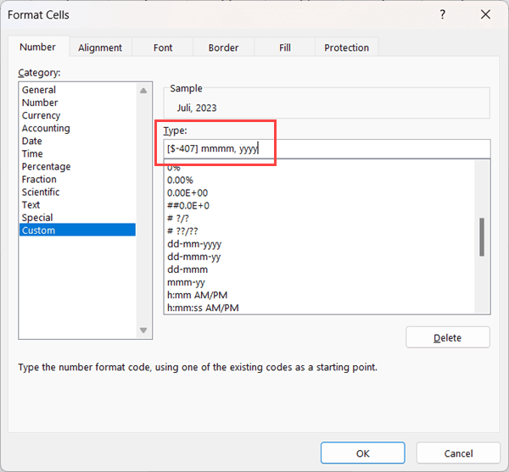Image resolution: width=509 pixels, height=472 pixels.
Task: Select the mmm-yy format code
Action: (319, 282)
